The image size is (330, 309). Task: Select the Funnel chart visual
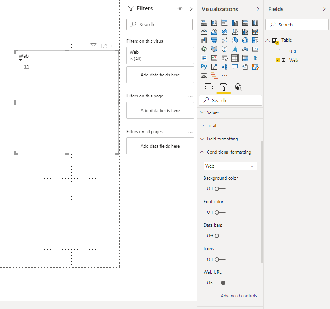(214, 40)
